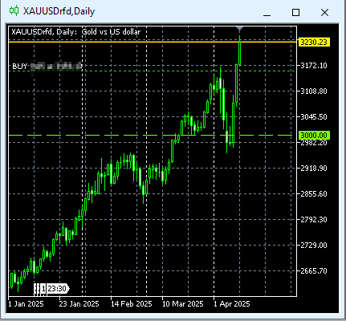Screen dimensions: 346x321
Task: Click the 'Gold vs US dollar' chart caption
Action: coord(111,32)
